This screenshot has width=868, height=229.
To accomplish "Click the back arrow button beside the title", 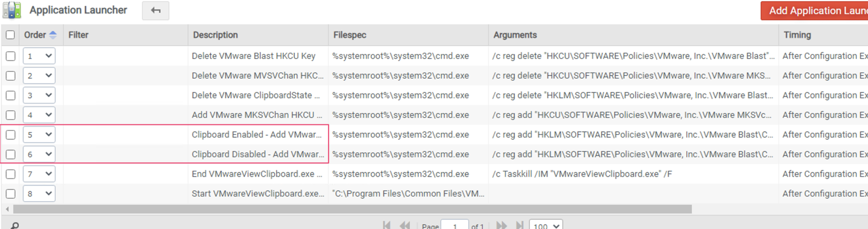I will coord(155,10).
